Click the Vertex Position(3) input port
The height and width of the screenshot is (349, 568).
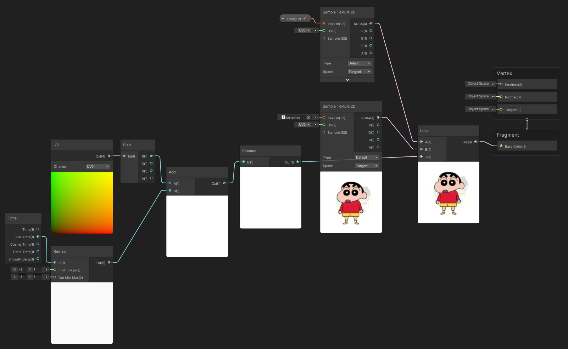[501, 84]
